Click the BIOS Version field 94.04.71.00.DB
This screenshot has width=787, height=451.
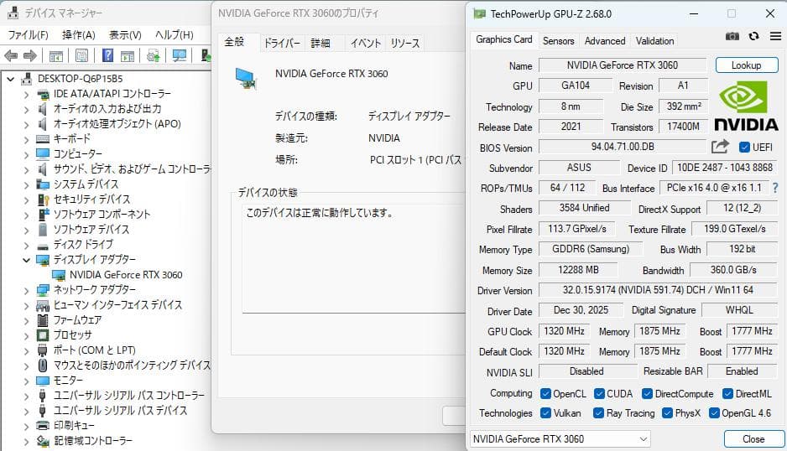tap(623, 147)
